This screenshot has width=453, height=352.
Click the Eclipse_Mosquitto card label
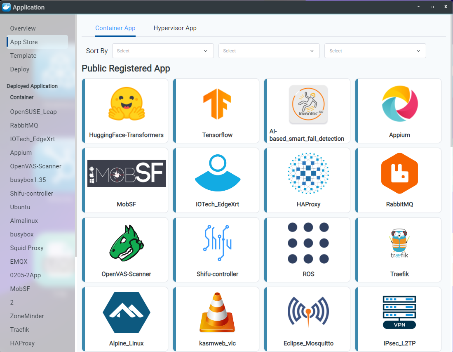(308, 343)
